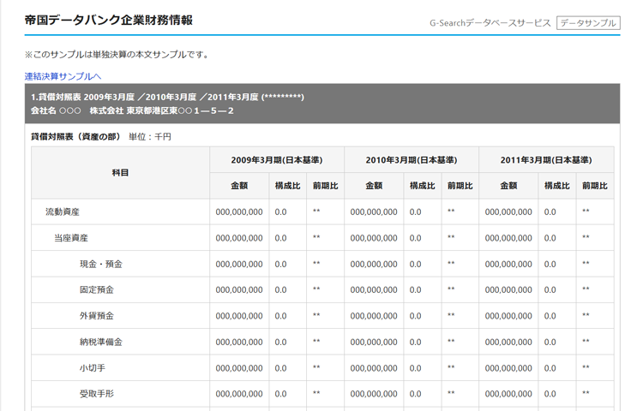Click the 貸借対照表（資産の部） section title
The image size is (643, 411).
click(x=75, y=137)
